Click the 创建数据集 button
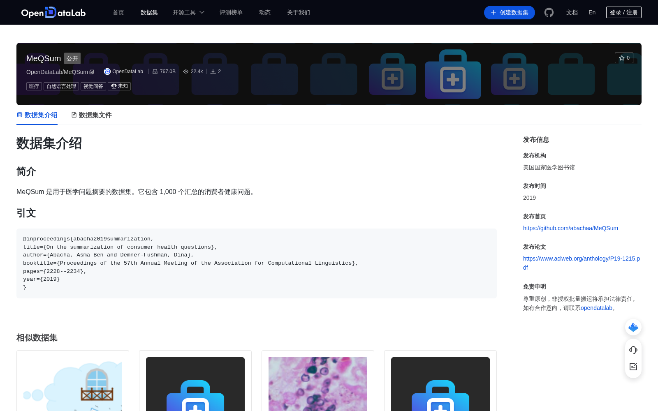Screen dimensions: 658x411 (x=510, y=12)
